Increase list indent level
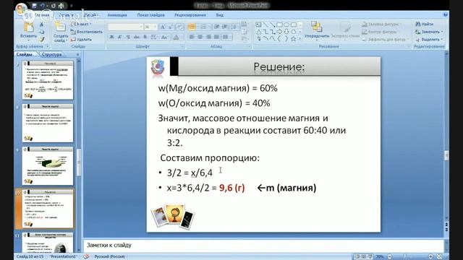 click(225, 27)
